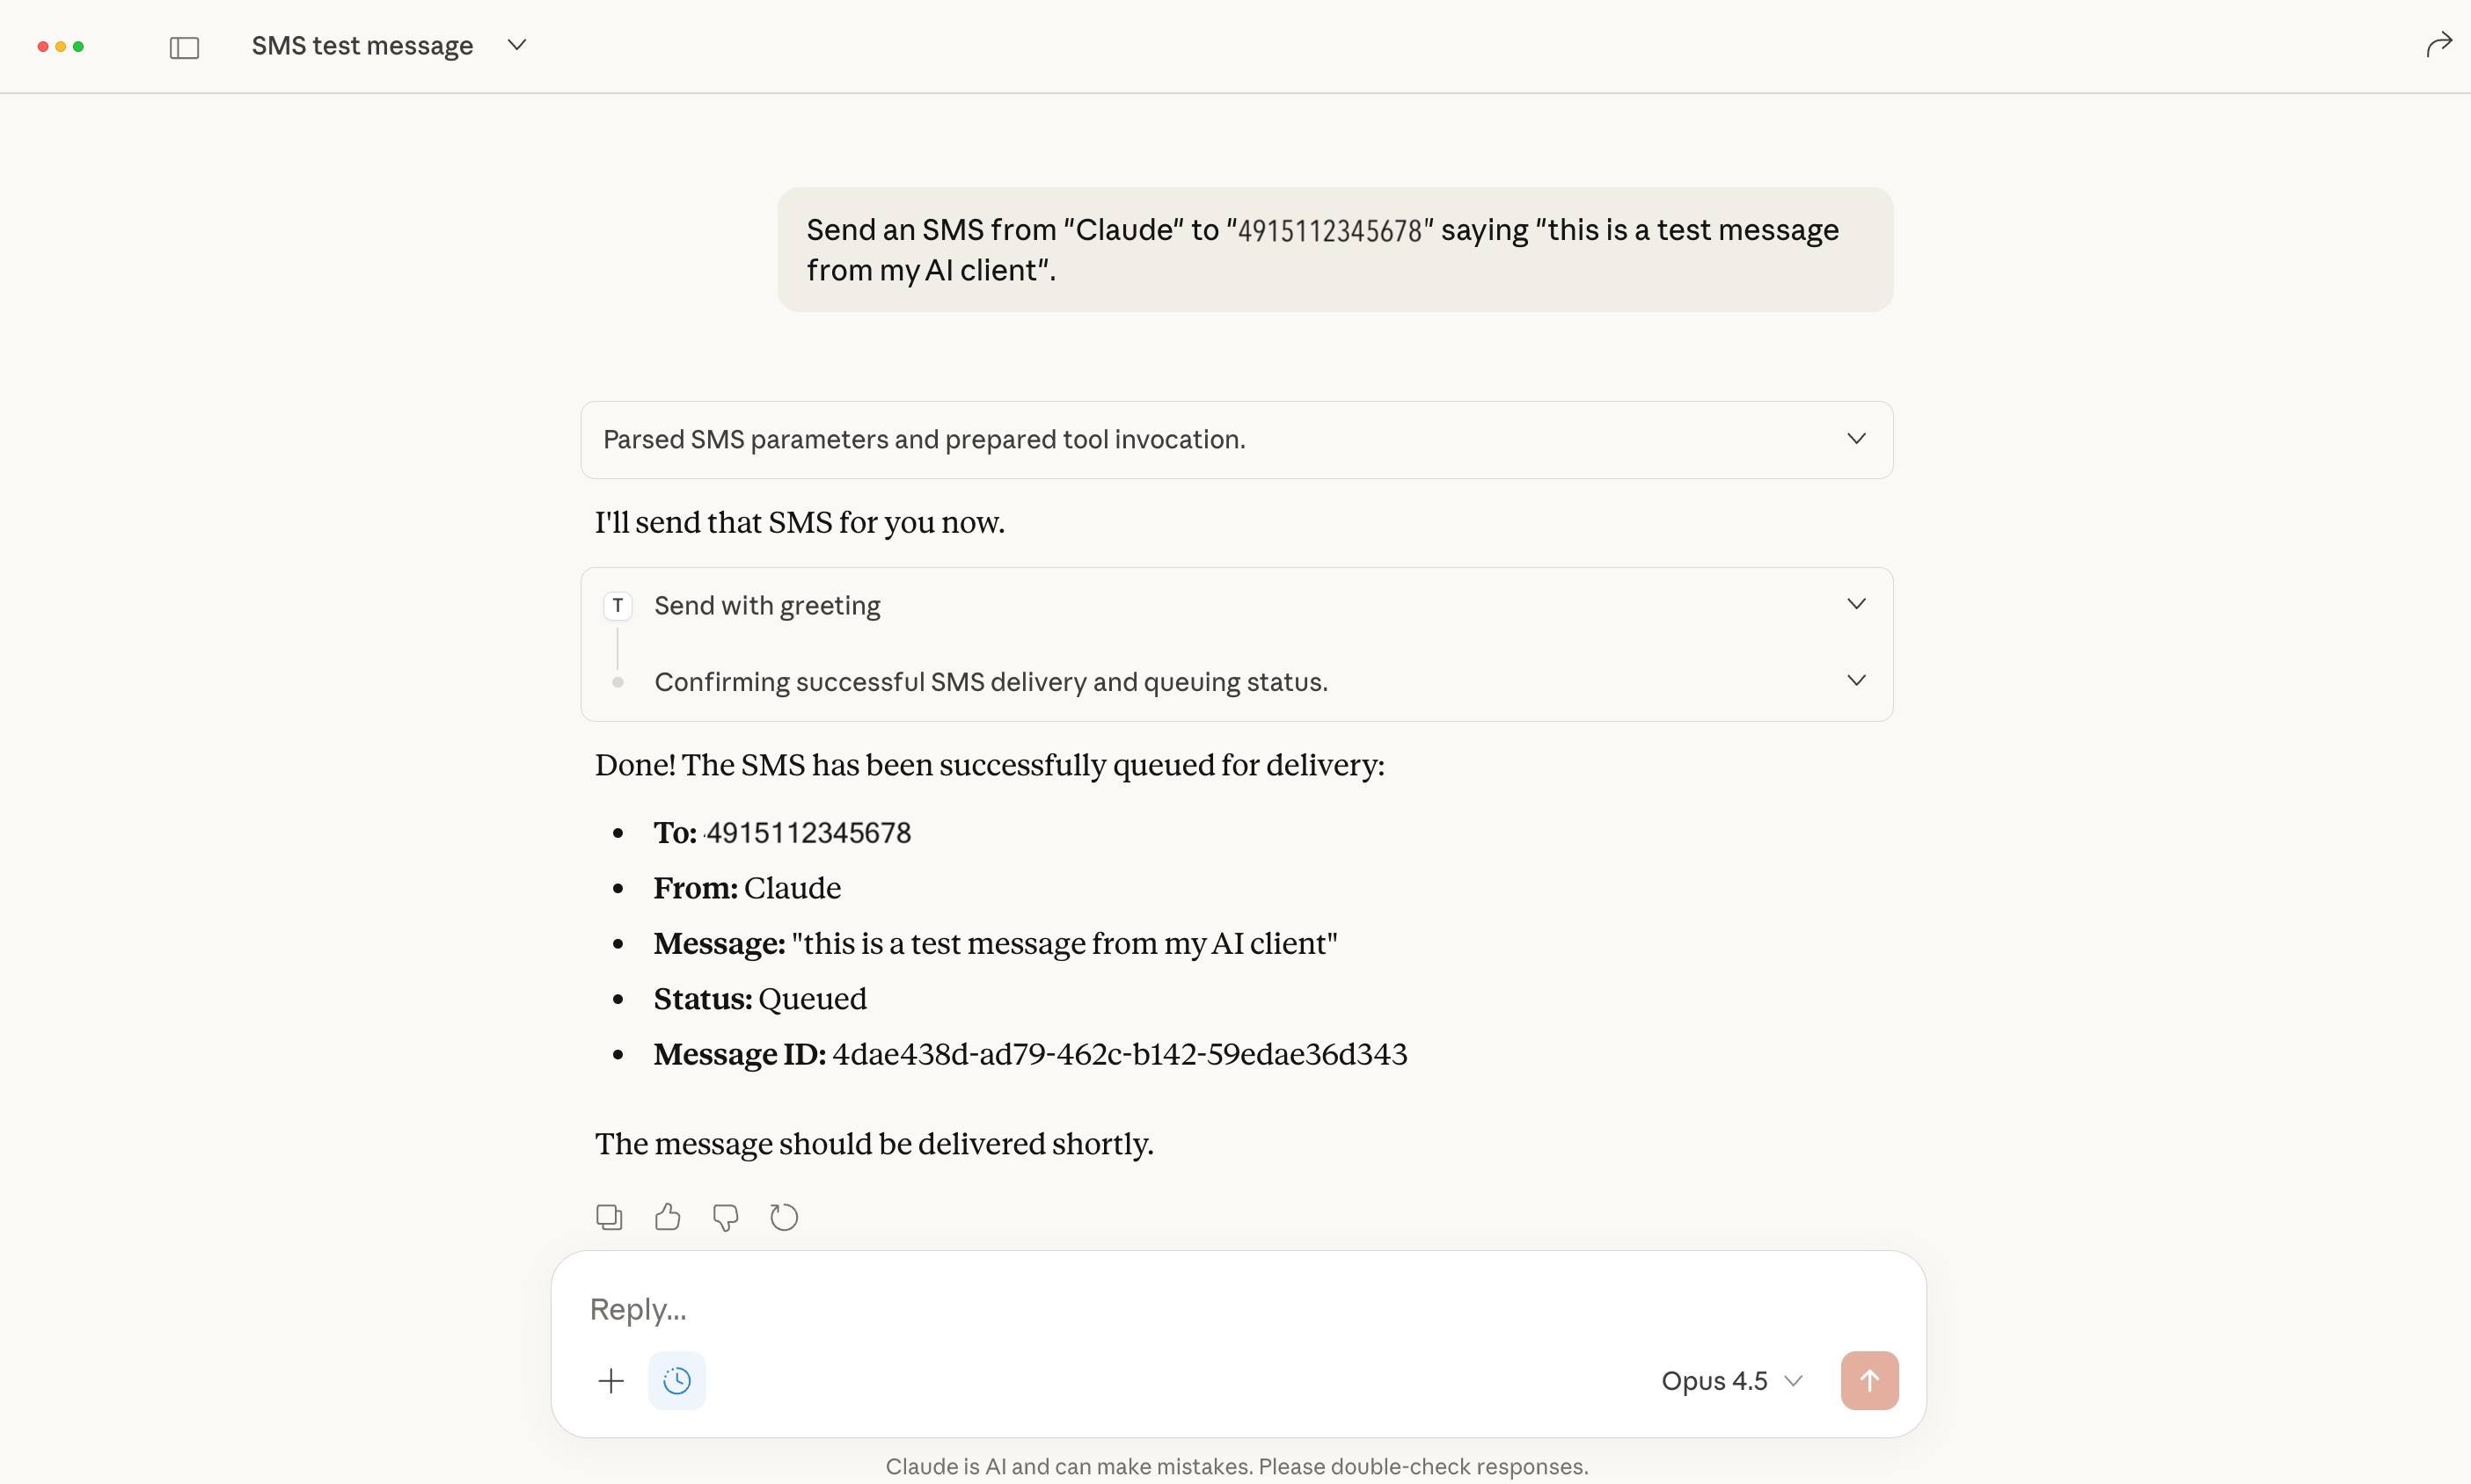Open the SMS test message title dropdown
2471x1484 pixels.
tap(516, 45)
